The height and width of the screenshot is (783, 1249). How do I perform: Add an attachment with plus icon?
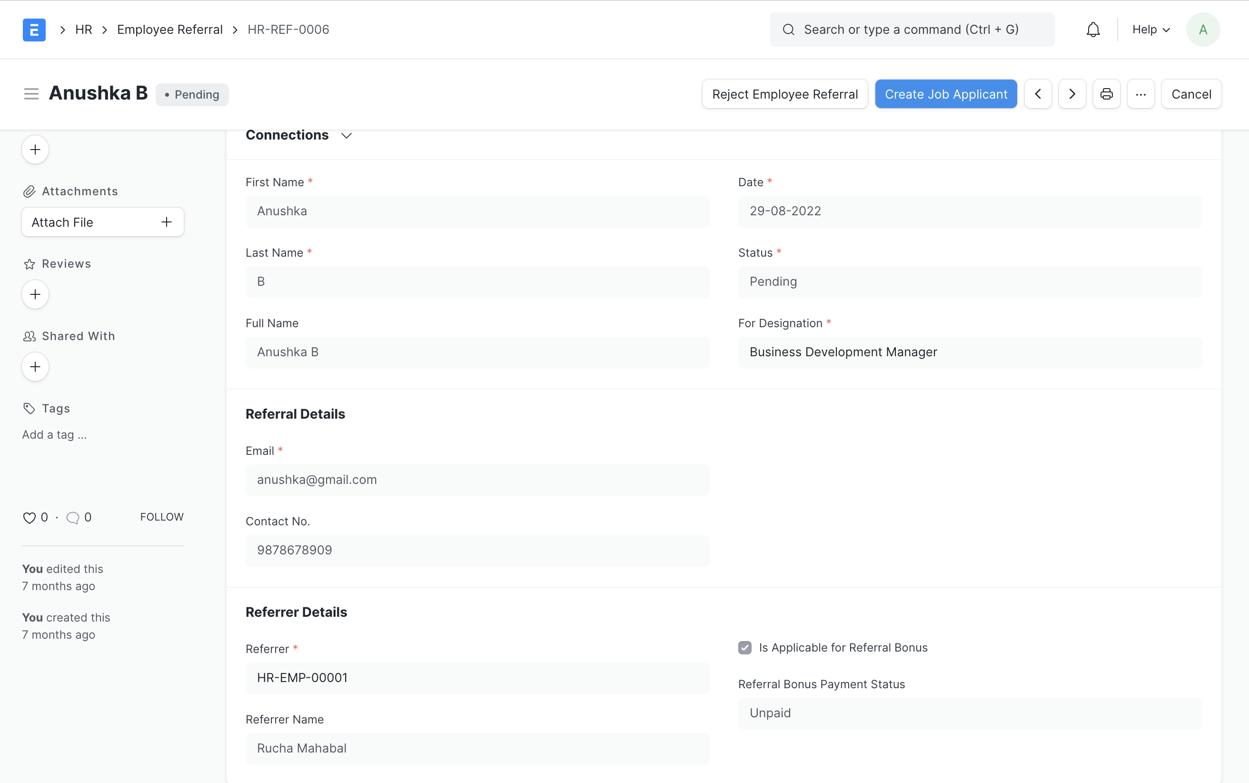click(166, 221)
